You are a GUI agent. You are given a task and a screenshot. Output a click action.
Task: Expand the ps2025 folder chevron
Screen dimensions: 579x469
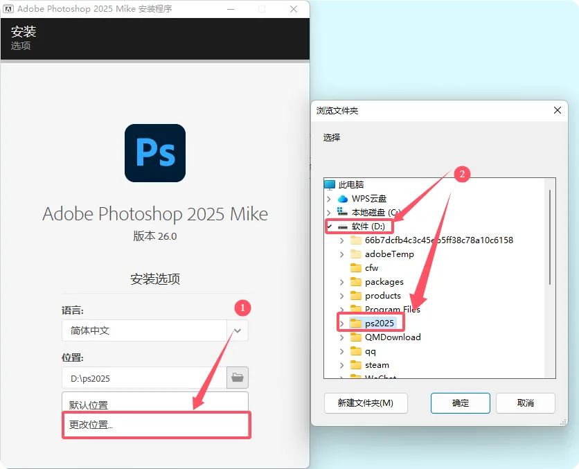tap(342, 324)
